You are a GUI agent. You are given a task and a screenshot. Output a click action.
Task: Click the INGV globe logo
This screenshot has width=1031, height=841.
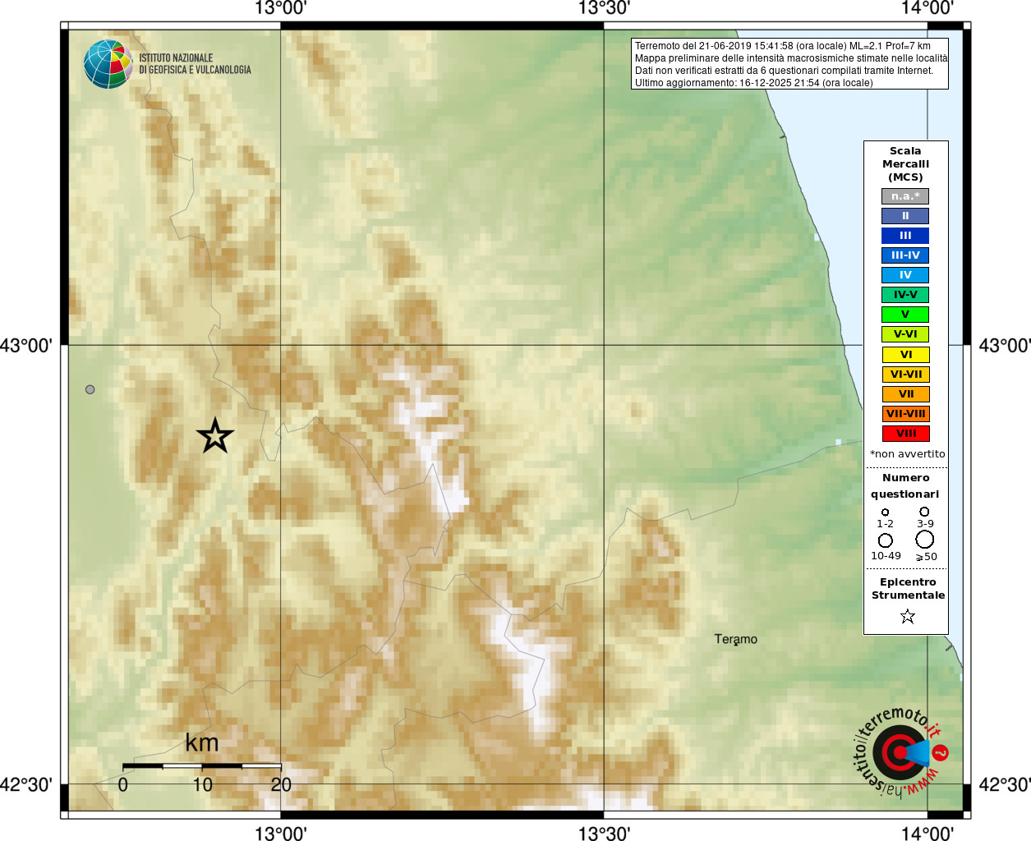[x=108, y=64]
